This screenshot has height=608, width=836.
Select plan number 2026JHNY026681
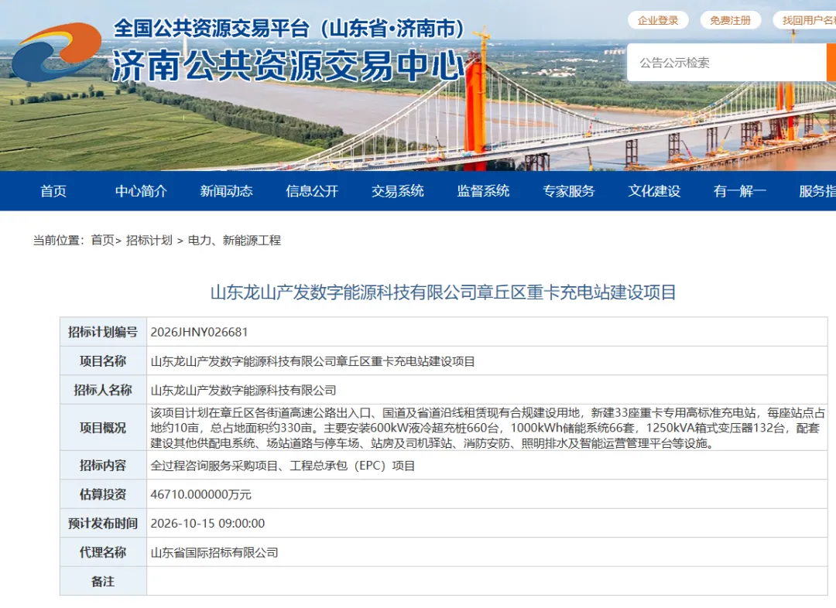point(200,332)
